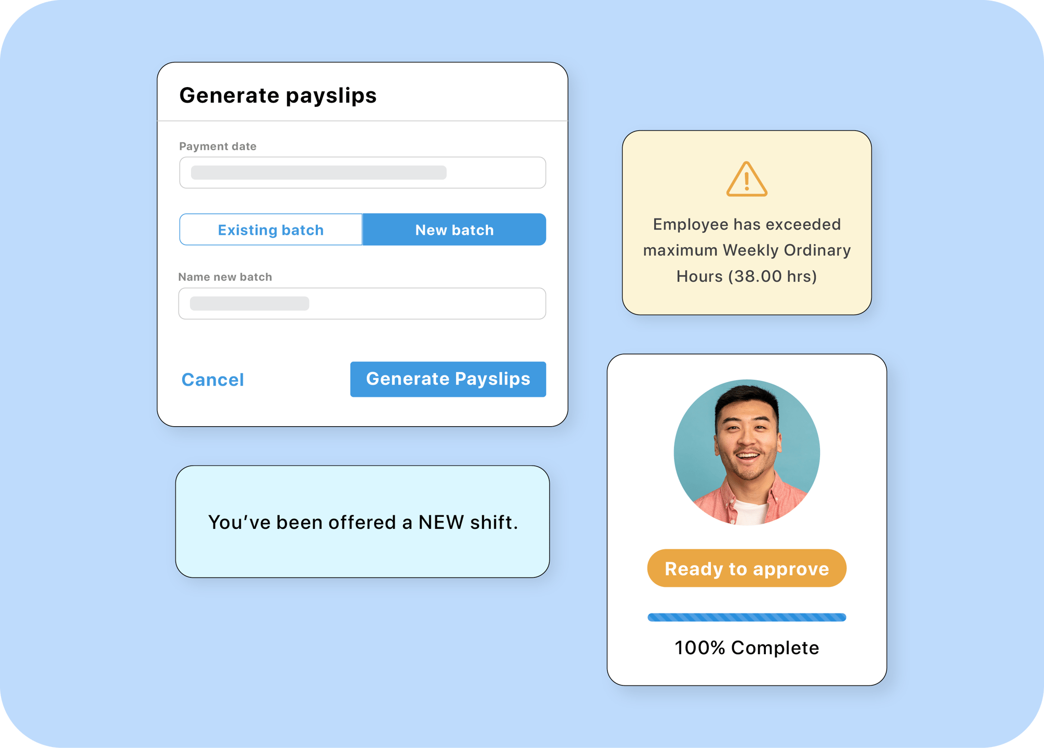The height and width of the screenshot is (748, 1044).
Task: Click the employee profile photo
Action: click(746, 452)
